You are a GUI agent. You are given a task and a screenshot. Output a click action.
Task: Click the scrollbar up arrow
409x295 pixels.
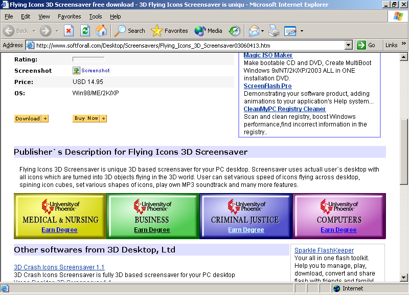click(403, 57)
